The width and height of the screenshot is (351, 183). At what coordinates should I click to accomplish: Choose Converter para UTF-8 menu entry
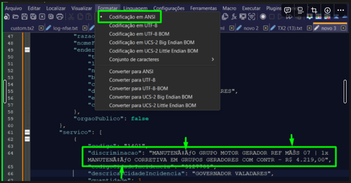(132, 80)
